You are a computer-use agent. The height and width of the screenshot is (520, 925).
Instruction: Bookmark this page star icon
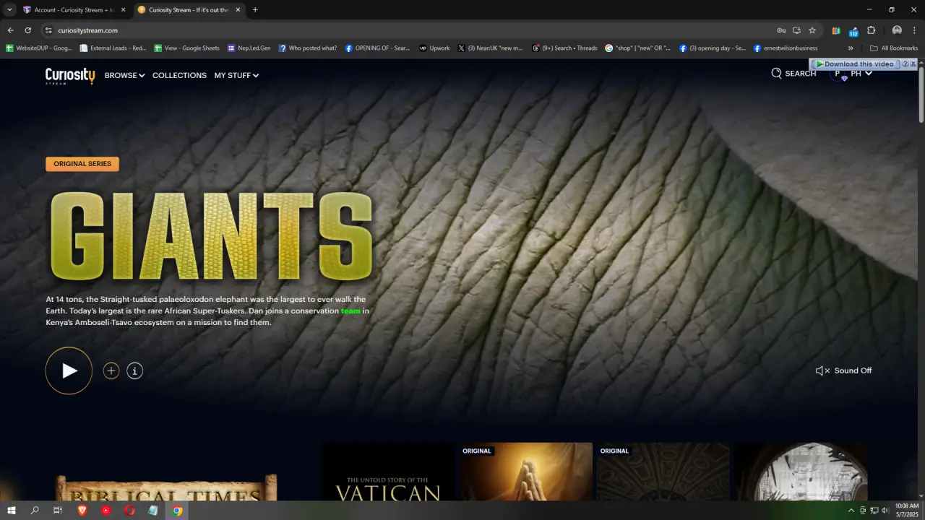[x=812, y=30]
